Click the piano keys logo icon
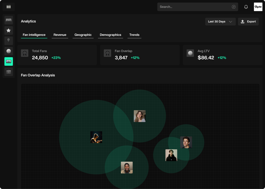This screenshot has width=265, height=189. click(9, 7)
